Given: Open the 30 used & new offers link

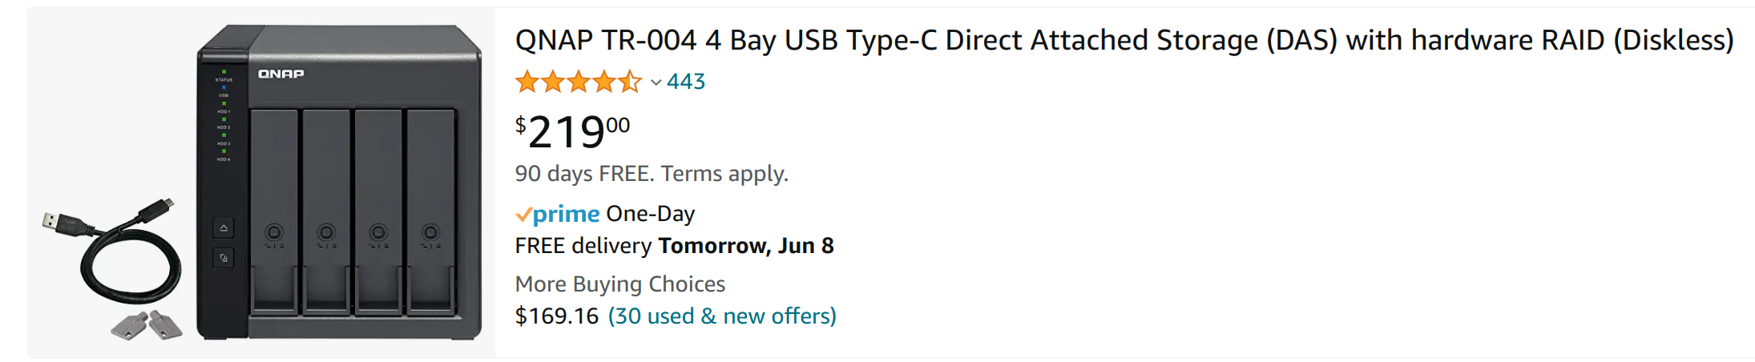Looking at the screenshot, I should click(722, 316).
